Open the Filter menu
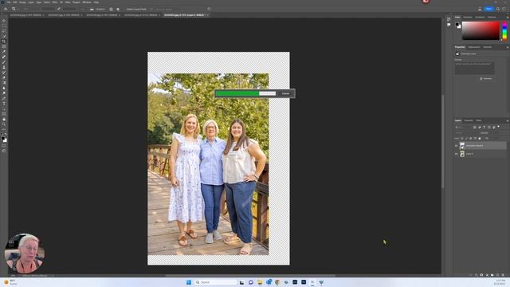 55,2
